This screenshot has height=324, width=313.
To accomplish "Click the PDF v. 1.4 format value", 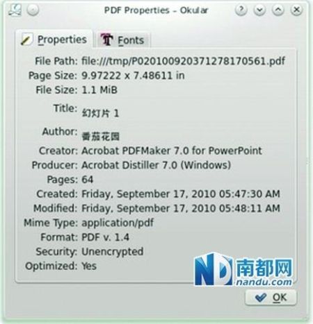I will pyautogui.click(x=105, y=237).
